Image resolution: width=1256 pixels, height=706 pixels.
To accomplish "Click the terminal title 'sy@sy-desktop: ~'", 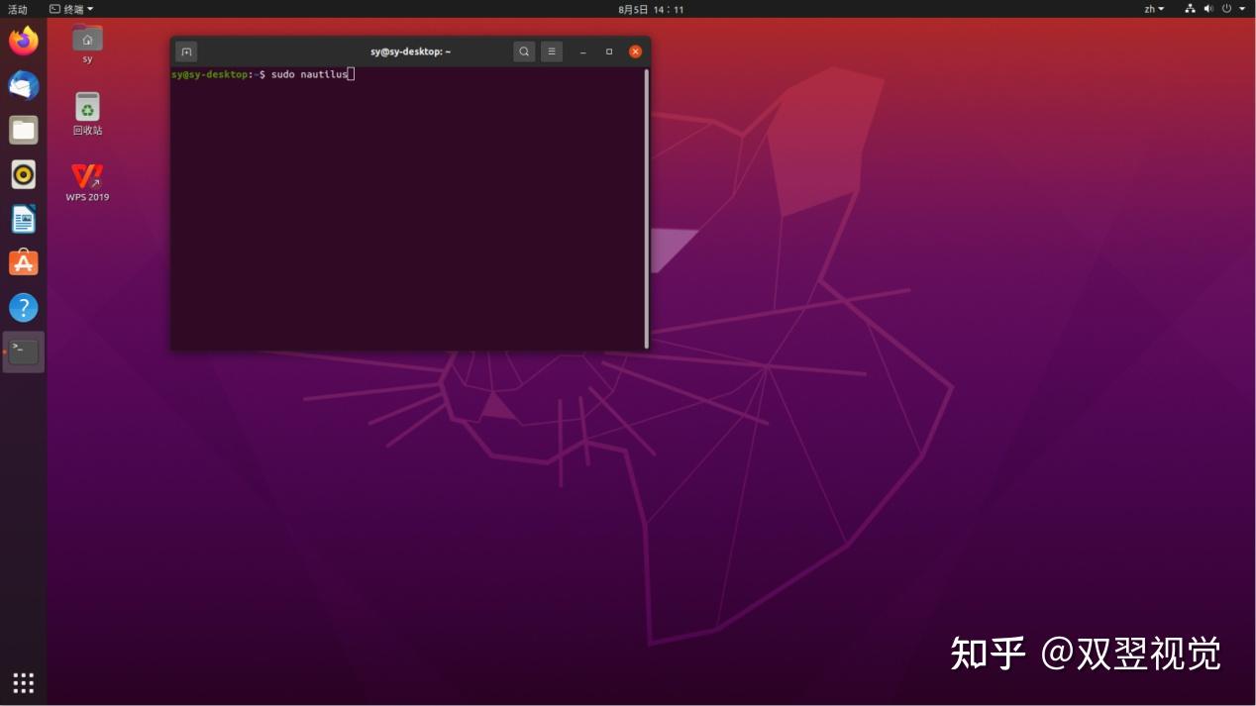I will pyautogui.click(x=410, y=51).
